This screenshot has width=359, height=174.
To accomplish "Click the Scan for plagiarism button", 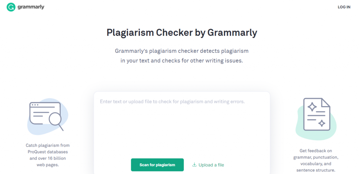I will click(x=157, y=165).
